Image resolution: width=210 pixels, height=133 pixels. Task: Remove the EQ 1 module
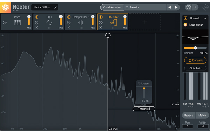[x=37, y=27]
